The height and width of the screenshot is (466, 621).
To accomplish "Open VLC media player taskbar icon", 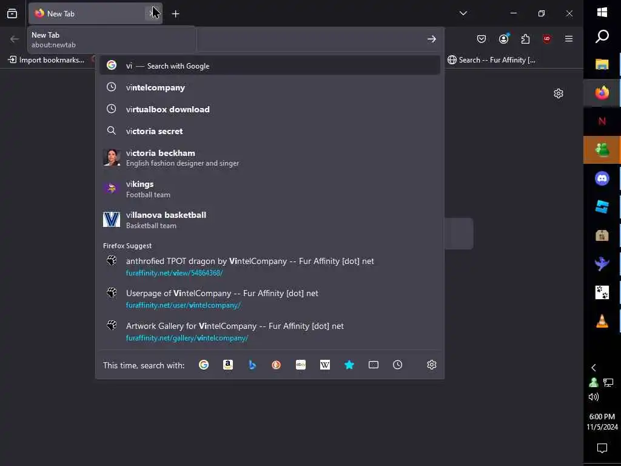I will click(x=602, y=321).
